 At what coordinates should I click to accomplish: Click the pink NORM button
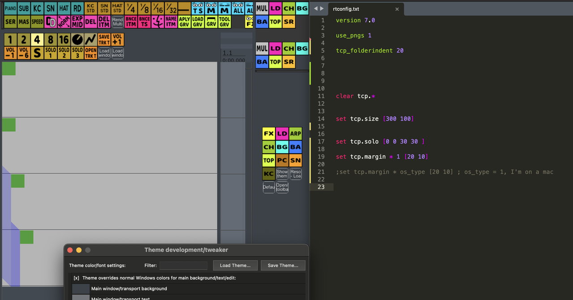tap(64, 21)
